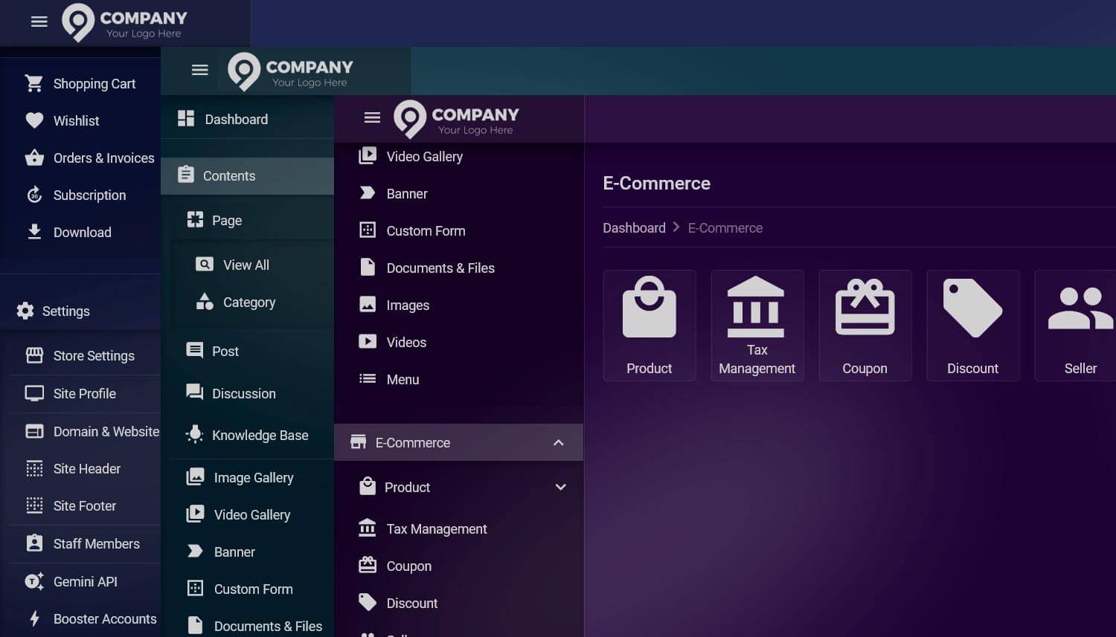
Task: Select the Discussion chat bubbles icon
Action: pyautogui.click(x=195, y=392)
